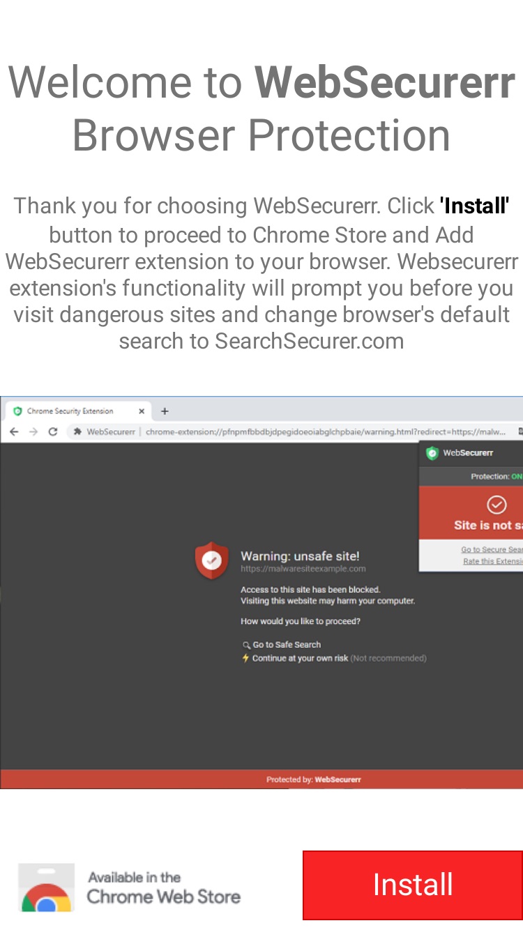Click 'Go to Secure Search' in popup
This screenshot has width=523, height=930.
pyautogui.click(x=492, y=549)
